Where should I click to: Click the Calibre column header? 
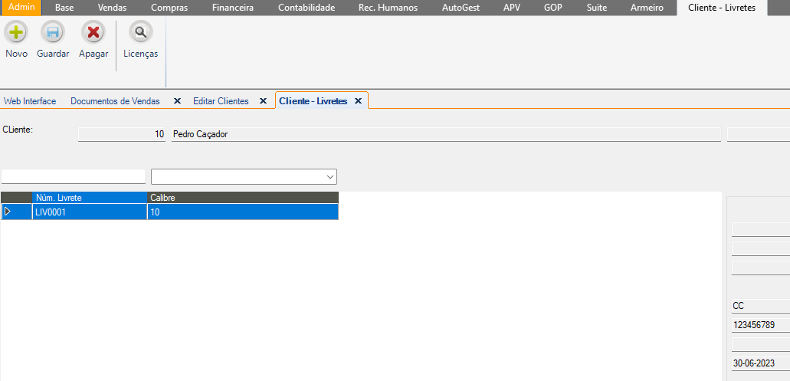click(241, 198)
